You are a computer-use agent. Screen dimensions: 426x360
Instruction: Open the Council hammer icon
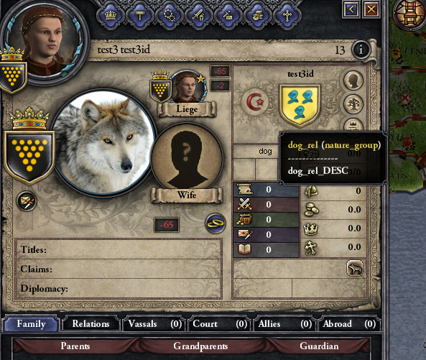point(140,15)
